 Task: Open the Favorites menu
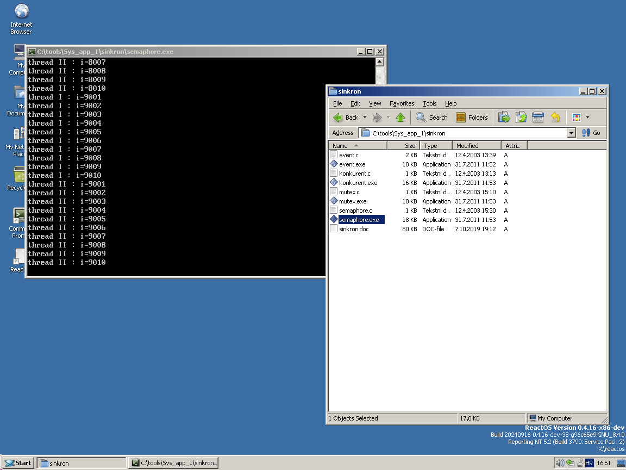[x=402, y=103]
